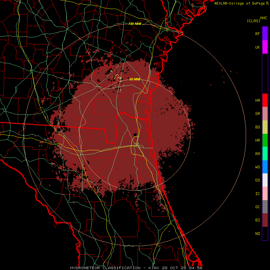Screen dimensions: 270x270
Task: Click the HA red legend swatch
Action: click(x=265, y=100)
